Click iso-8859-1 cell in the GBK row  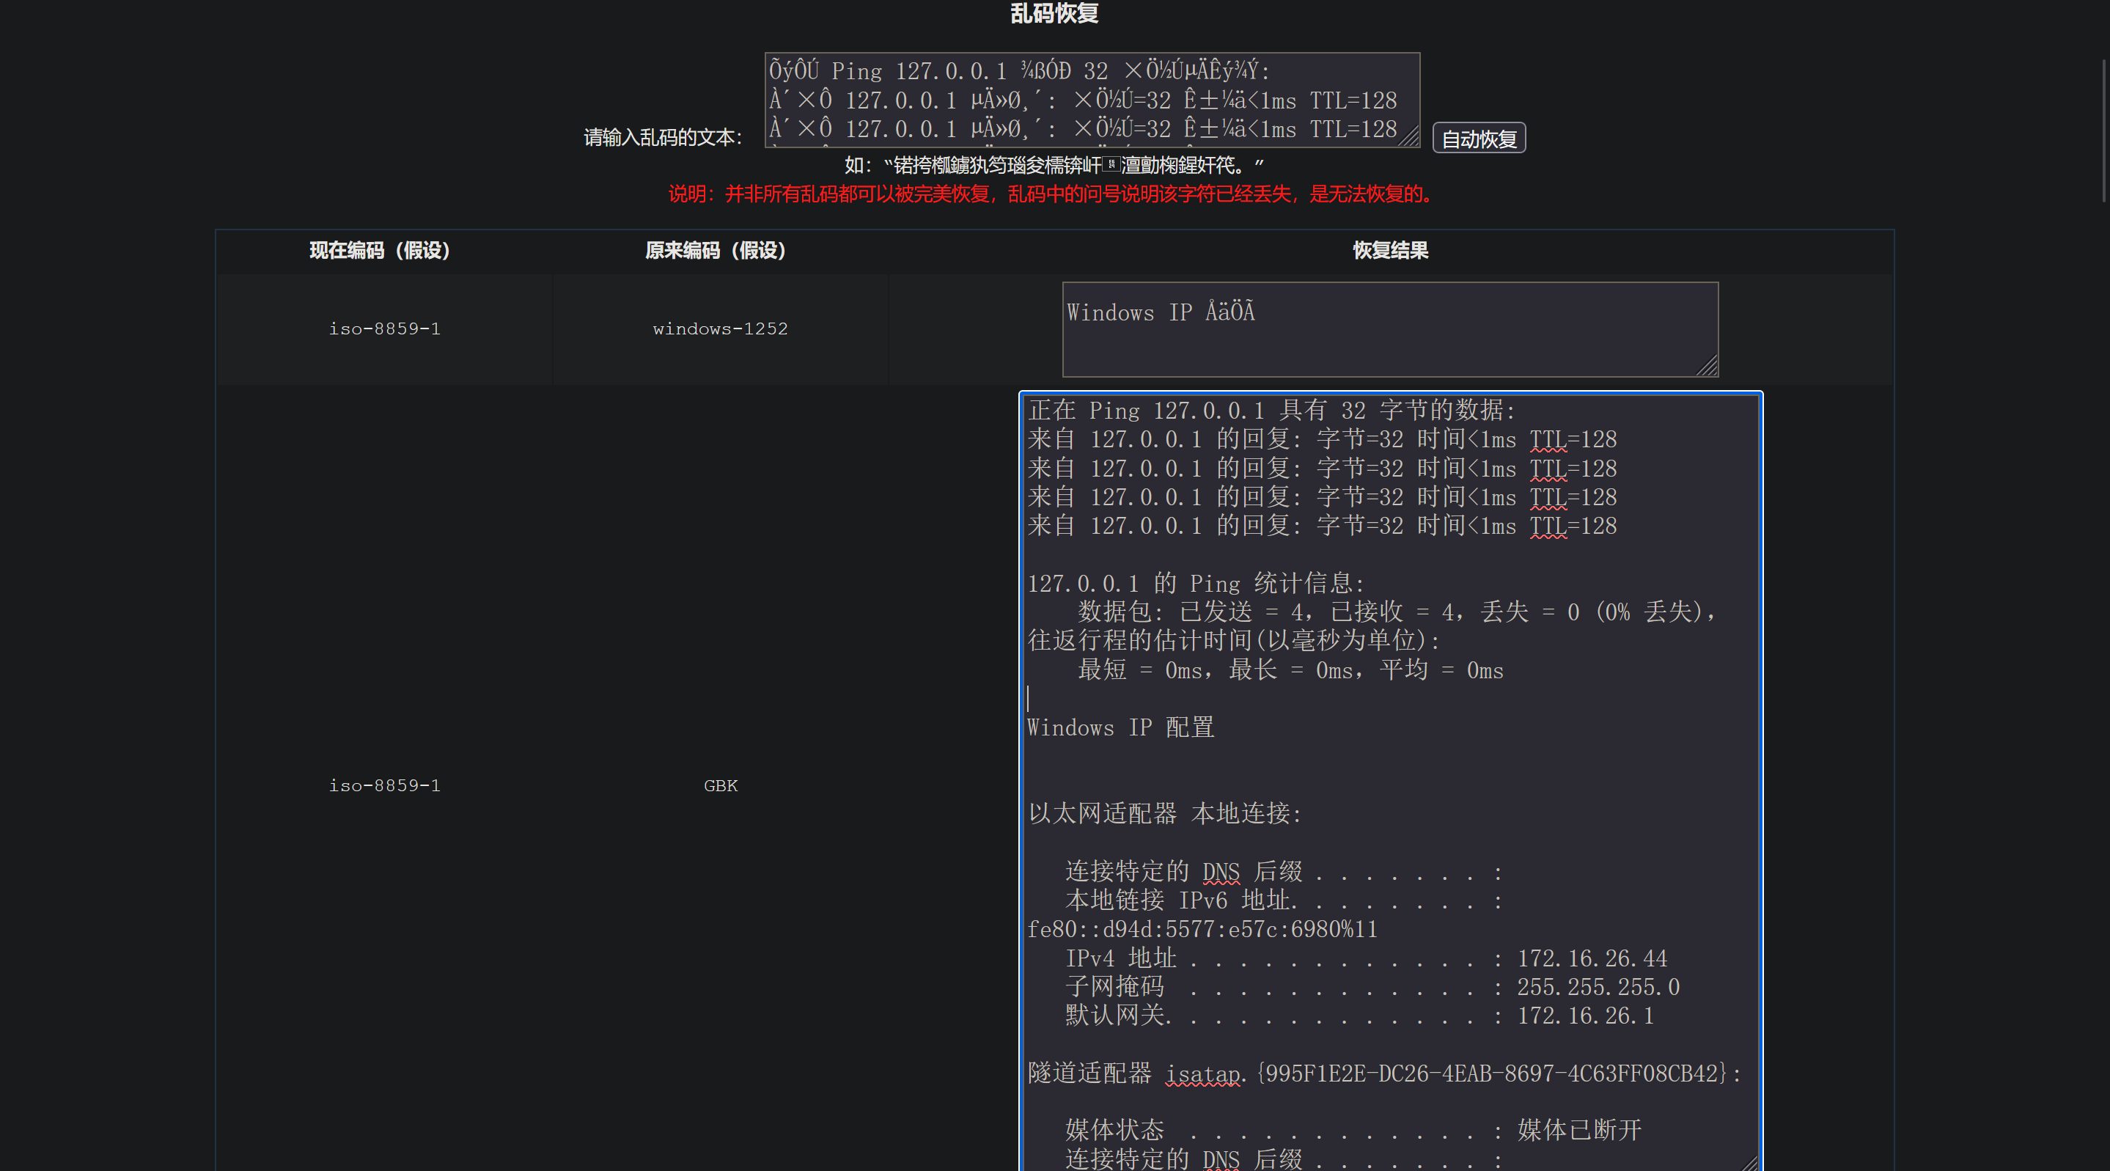(384, 785)
